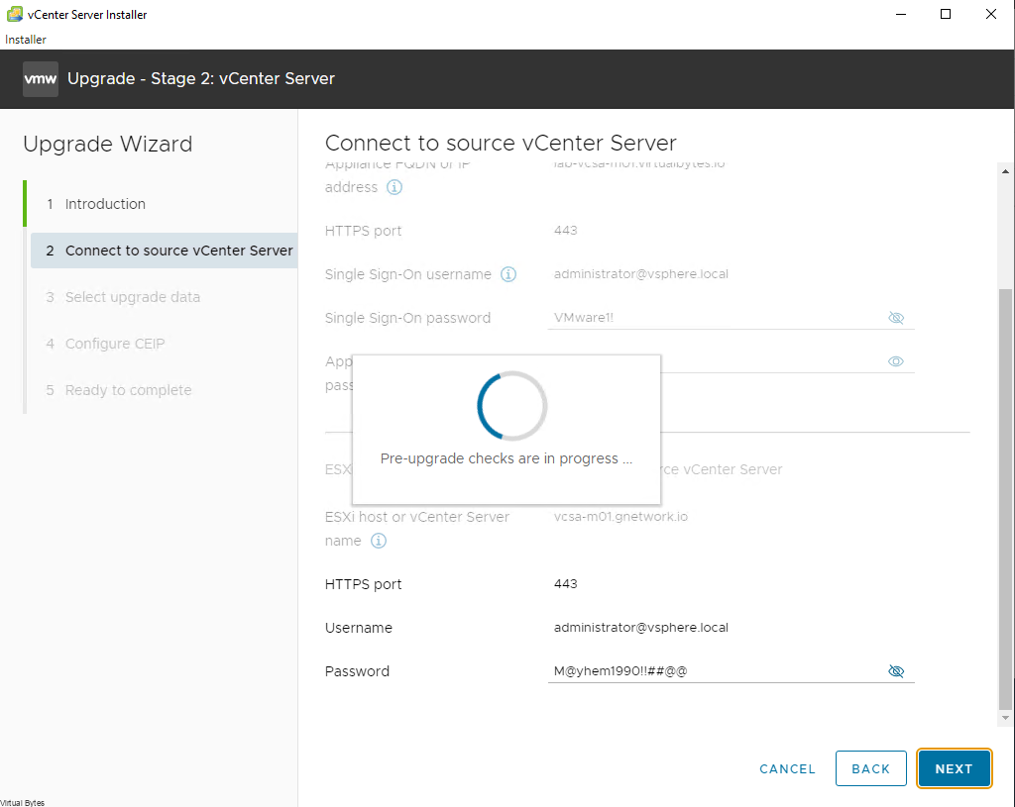Click the Connect to source vCenter Server heading
The height and width of the screenshot is (807, 1015).
[501, 143]
